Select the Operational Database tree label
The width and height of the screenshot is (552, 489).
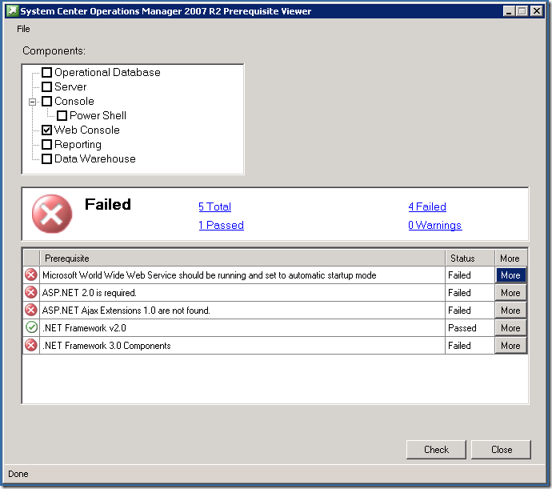coord(107,72)
